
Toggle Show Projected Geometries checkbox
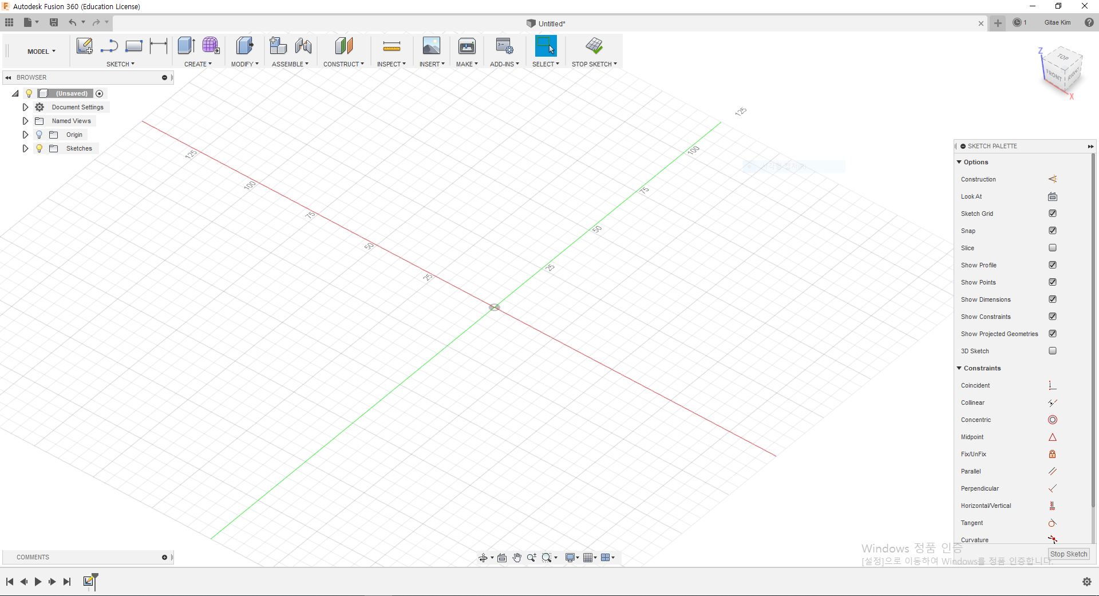[1052, 334]
